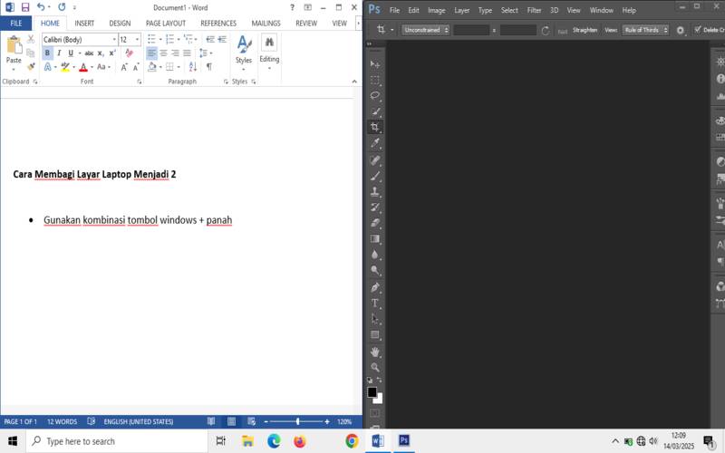725x453 pixels.
Task: Toggle Bold formatting in Word
Action: 47,53
